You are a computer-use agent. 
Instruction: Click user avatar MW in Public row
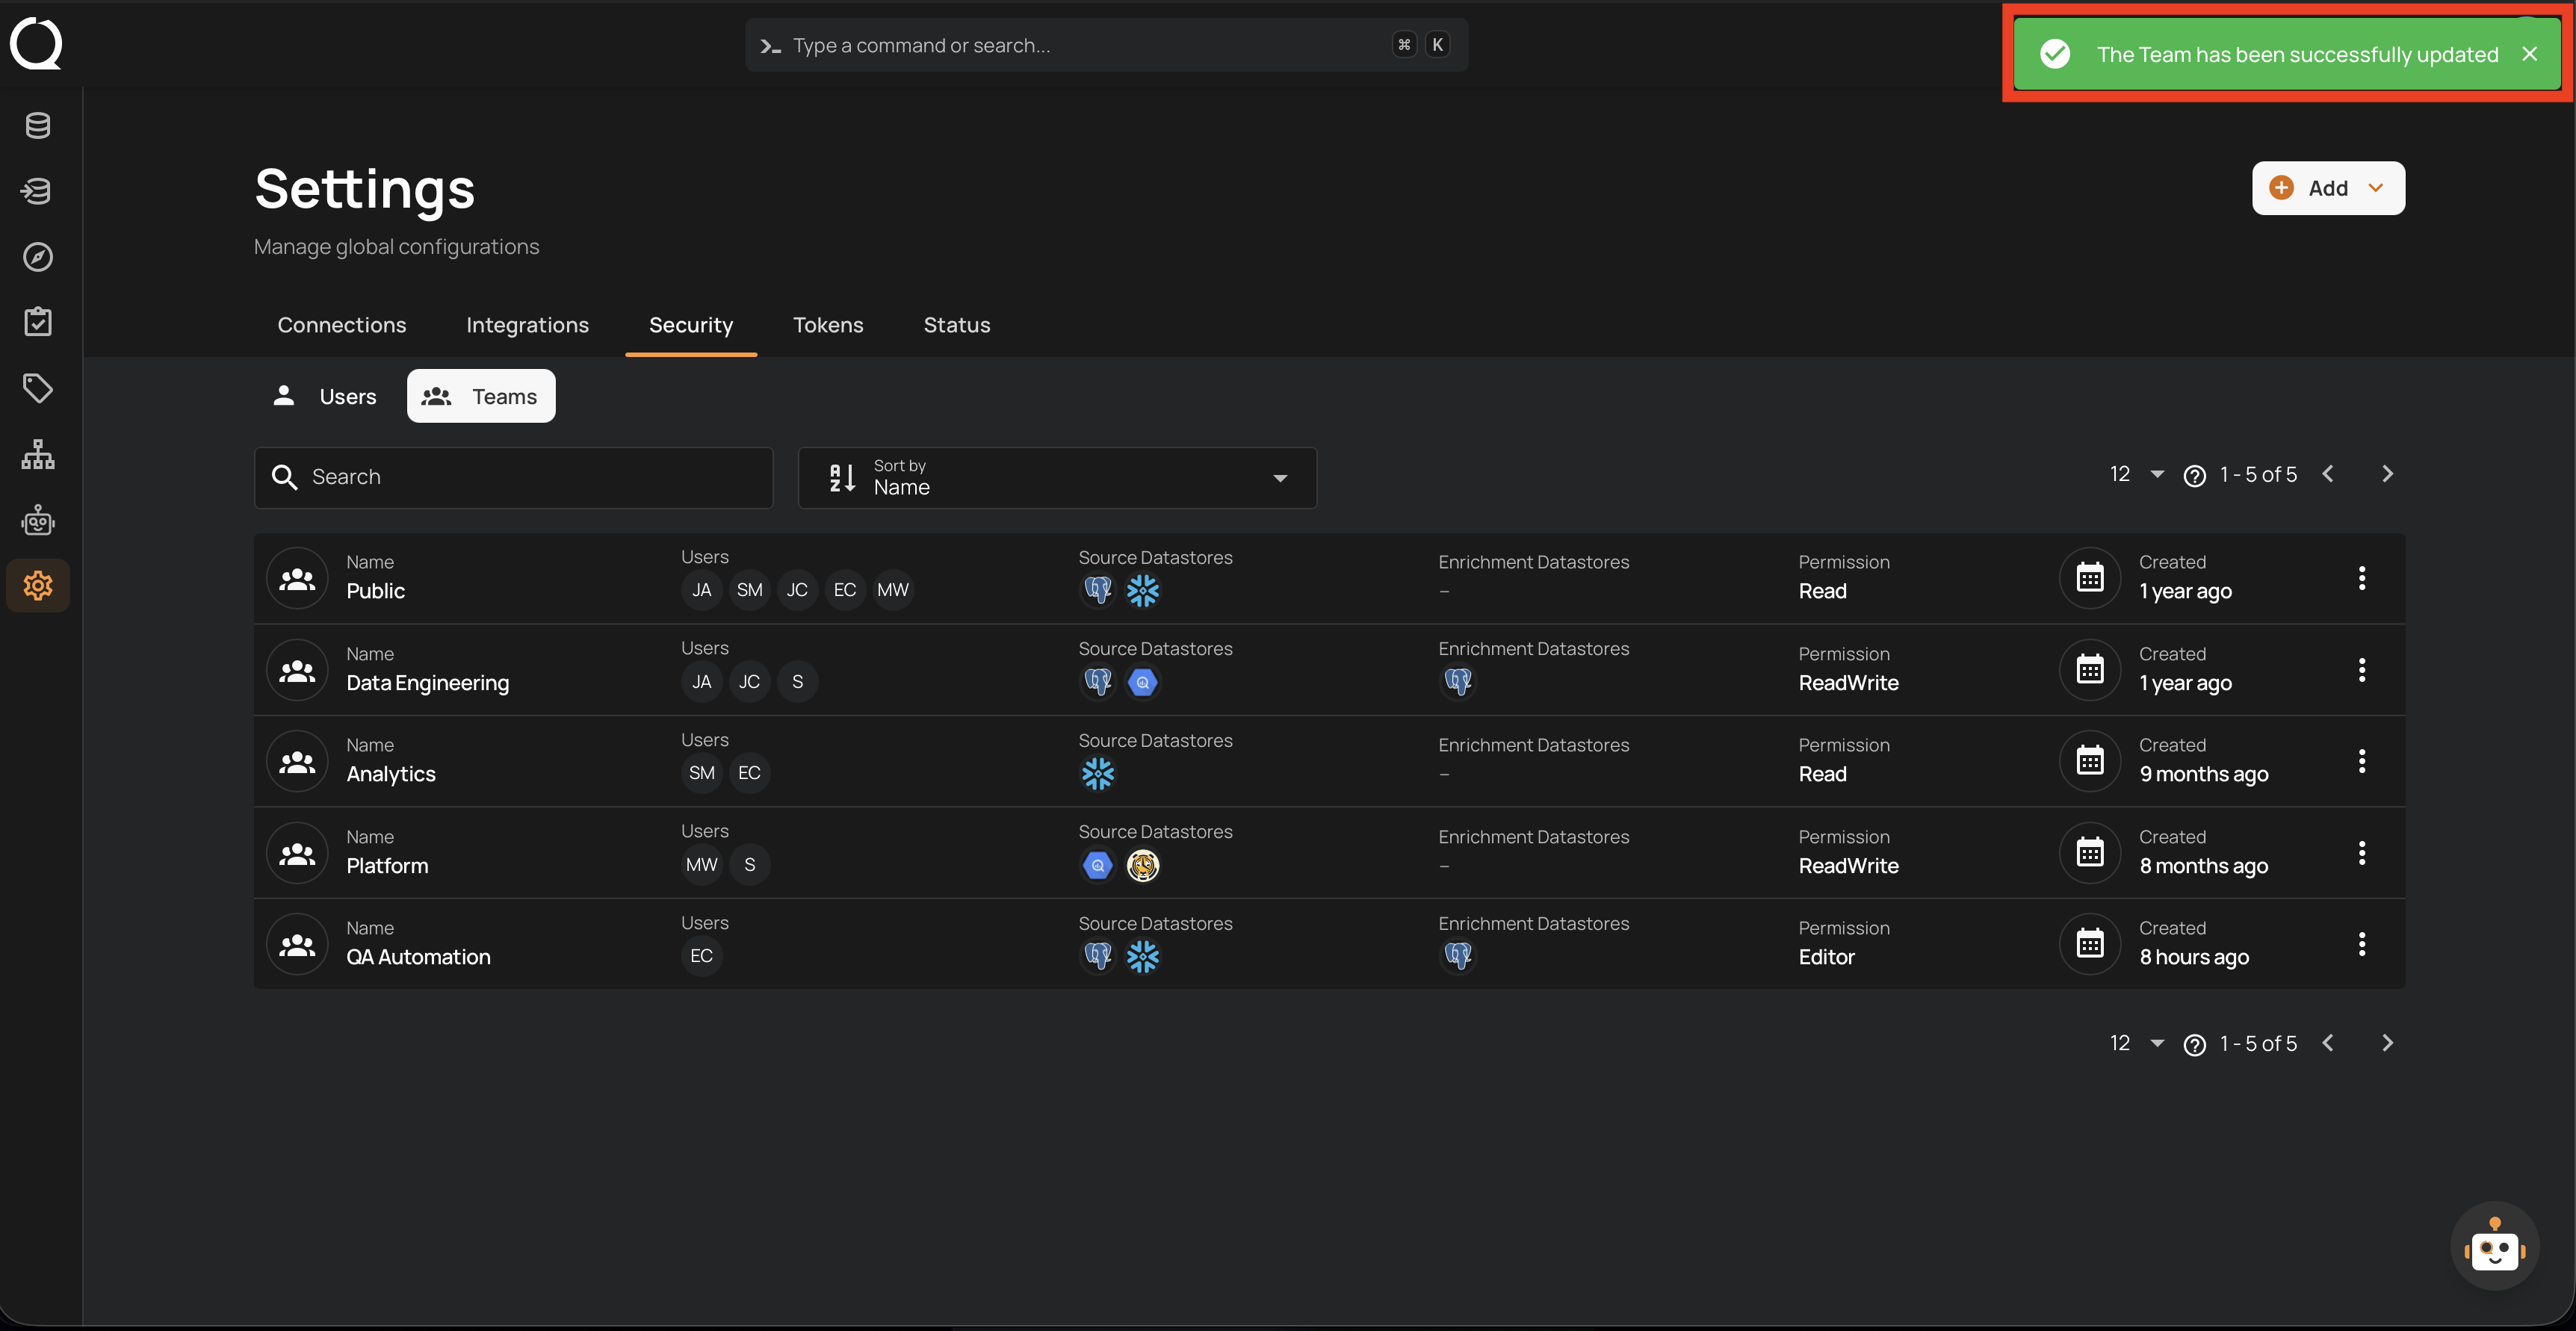click(893, 590)
